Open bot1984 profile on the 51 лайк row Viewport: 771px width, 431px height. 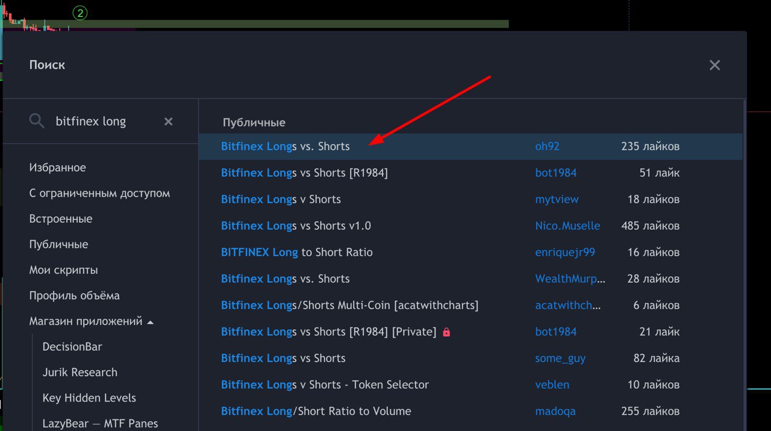[556, 173]
